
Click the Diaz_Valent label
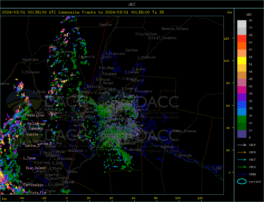click(x=35, y=168)
